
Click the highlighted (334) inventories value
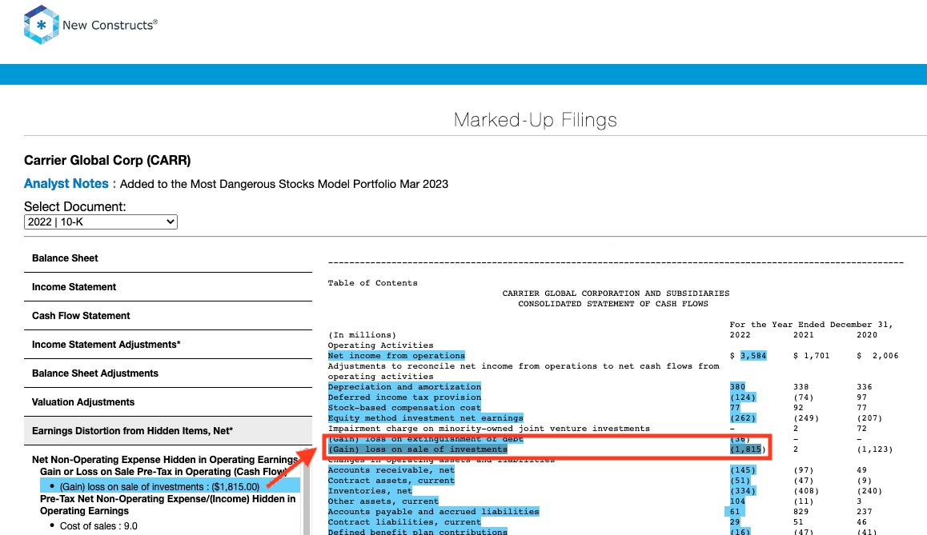[x=743, y=491]
